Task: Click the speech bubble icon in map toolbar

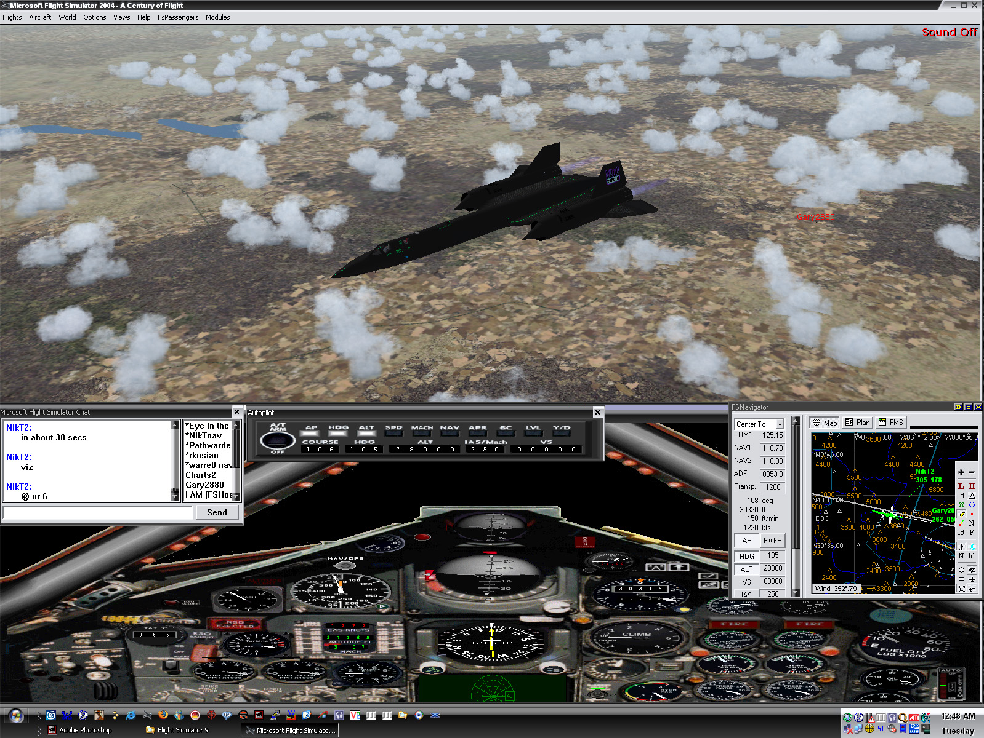Action: 972,570
